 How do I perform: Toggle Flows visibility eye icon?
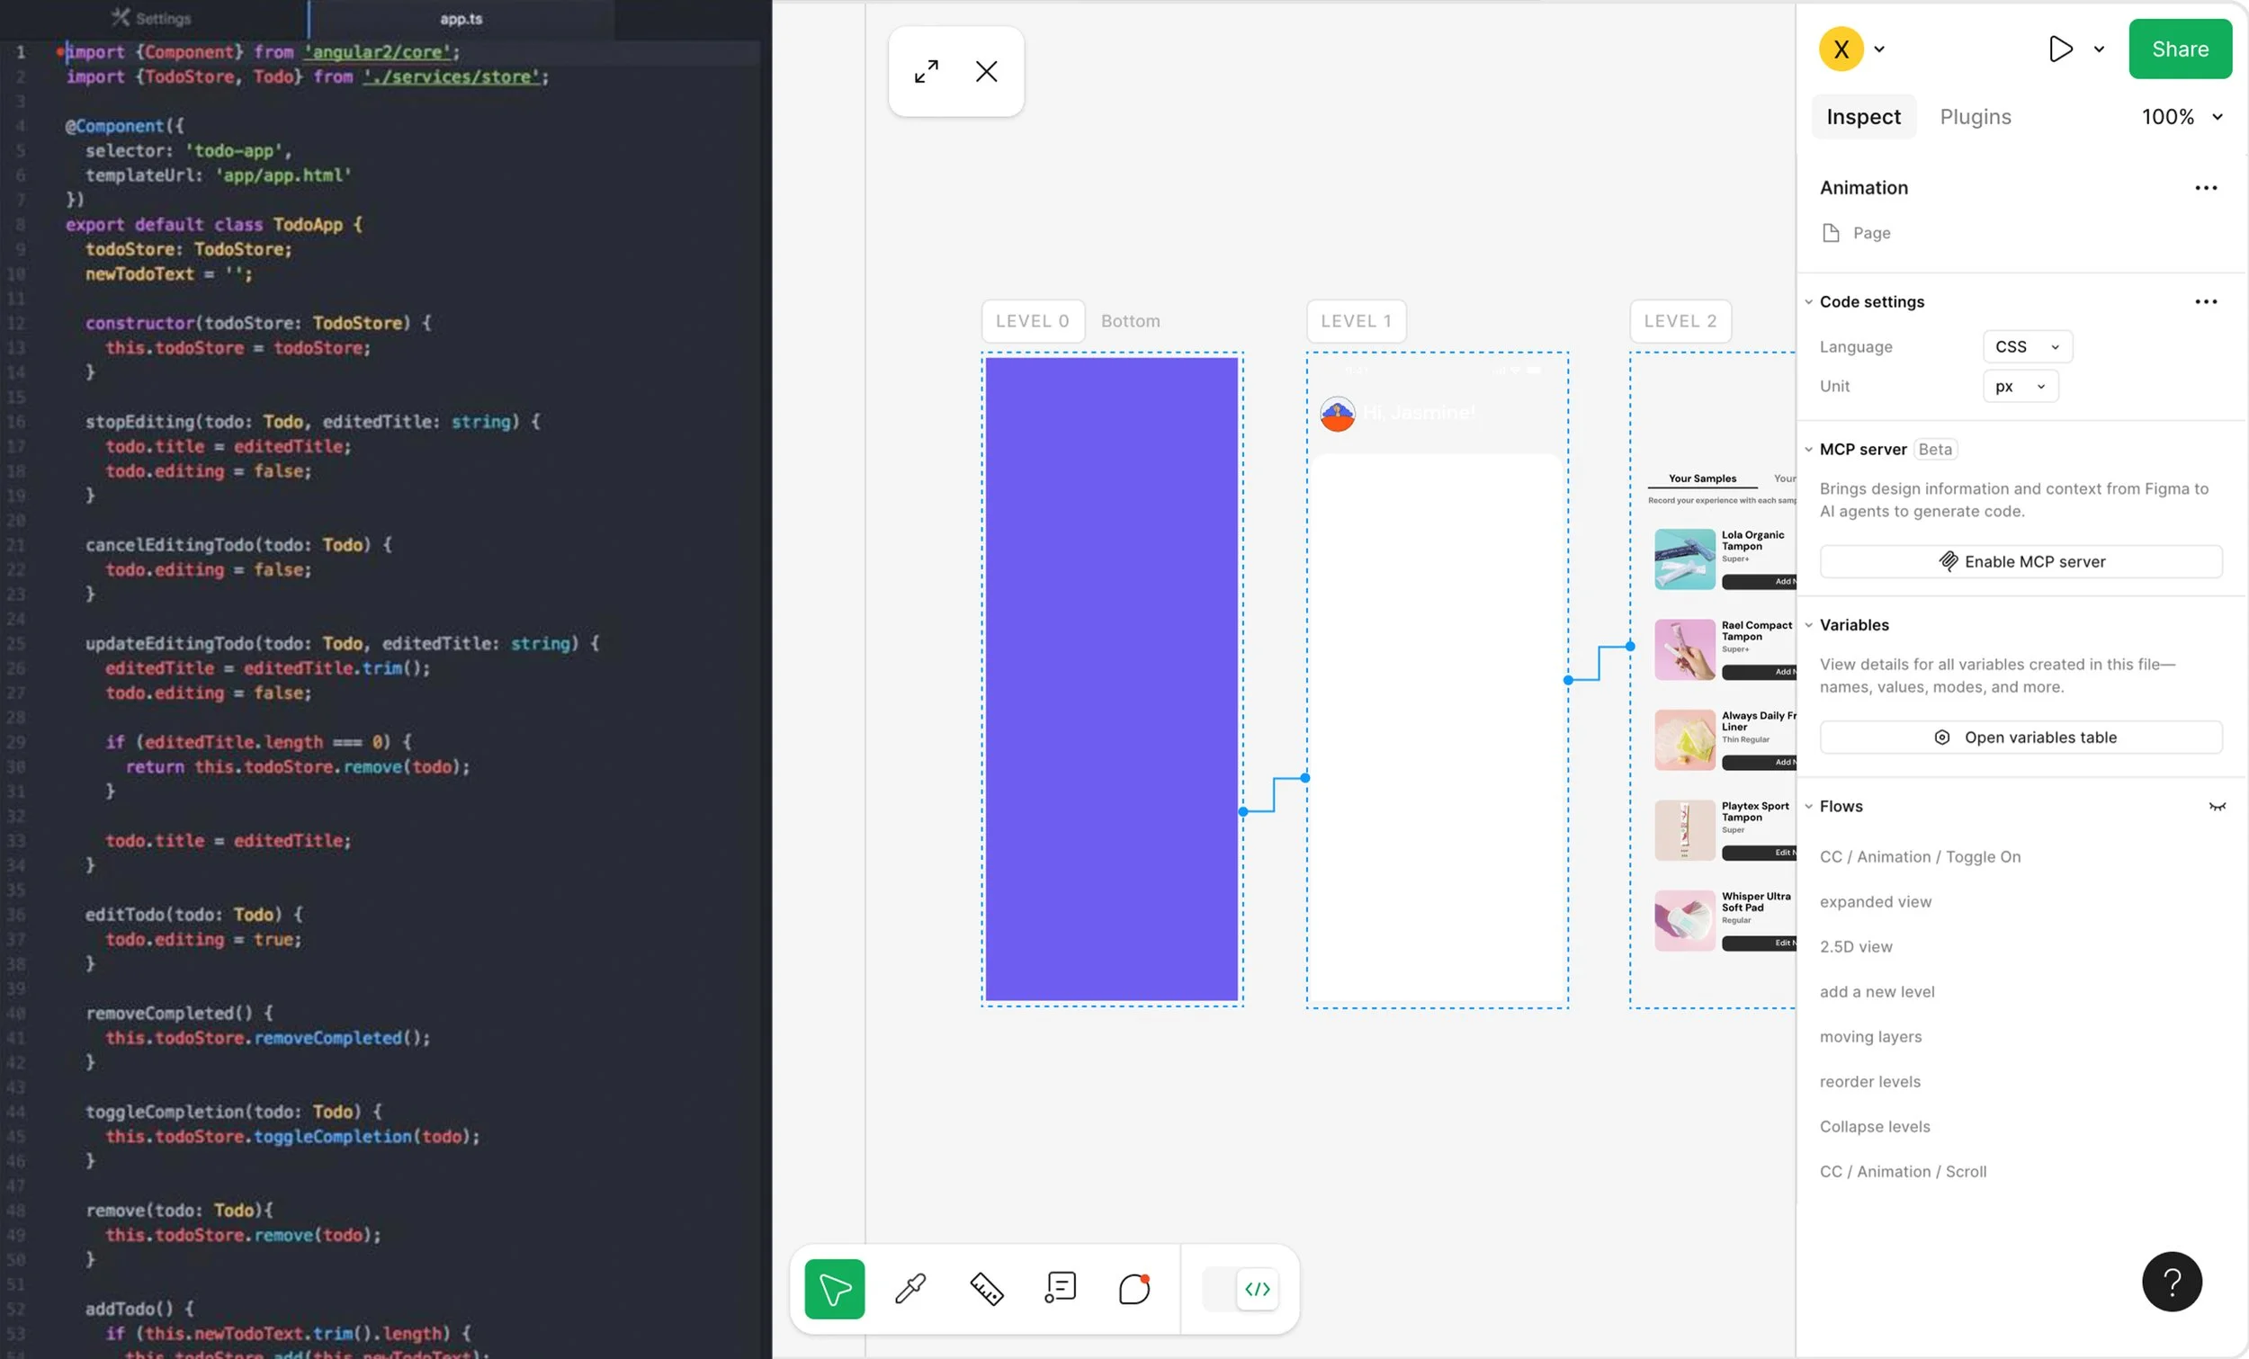tap(2215, 806)
